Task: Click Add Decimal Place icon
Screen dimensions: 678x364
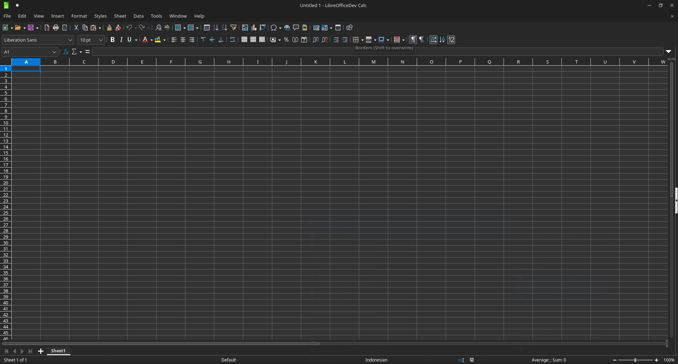Action: point(316,40)
